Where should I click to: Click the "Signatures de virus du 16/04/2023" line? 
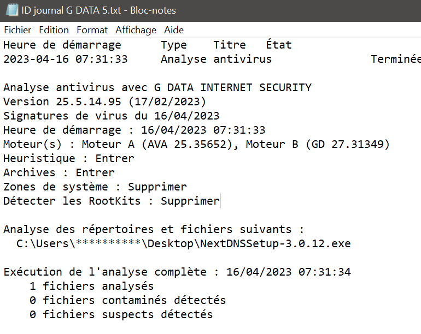click(x=111, y=116)
